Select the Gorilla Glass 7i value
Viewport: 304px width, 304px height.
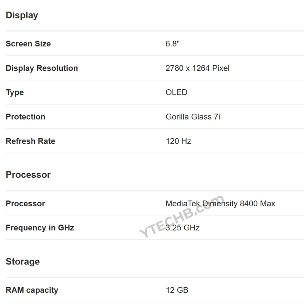pyautogui.click(x=193, y=117)
